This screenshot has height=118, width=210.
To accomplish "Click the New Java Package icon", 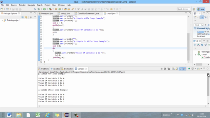I will pyautogui.click(x=56, y=9).
